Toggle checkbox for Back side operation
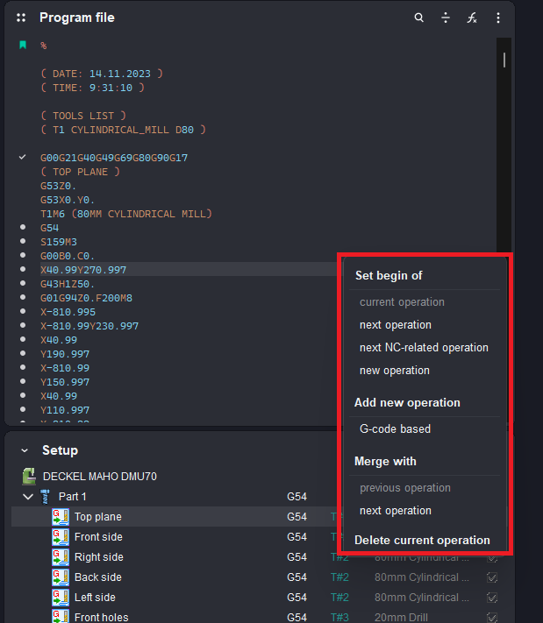 (492, 577)
